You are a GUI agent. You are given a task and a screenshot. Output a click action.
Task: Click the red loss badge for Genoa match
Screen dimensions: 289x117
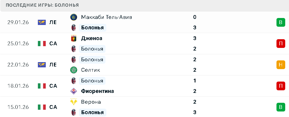pyautogui.click(x=281, y=44)
